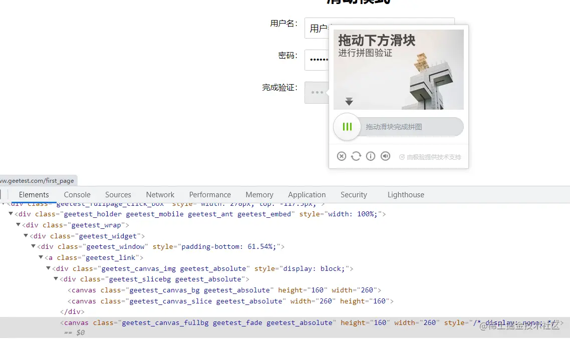Select the three-dots captcha trigger next to 完成验证
Viewport: 570px width, 341px height.
click(316, 92)
